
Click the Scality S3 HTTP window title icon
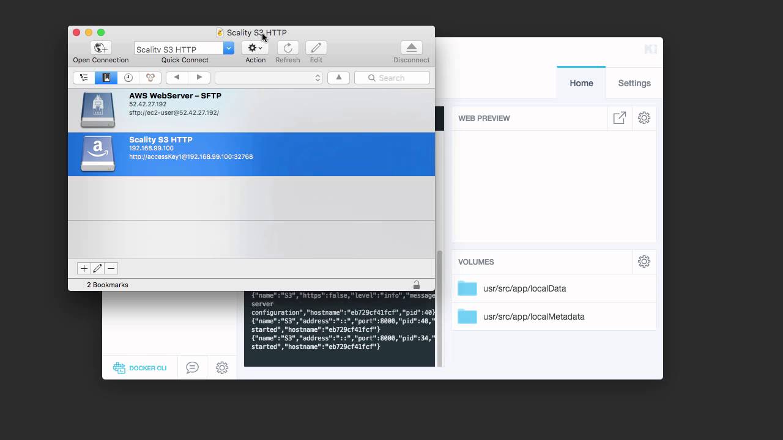[x=220, y=32]
